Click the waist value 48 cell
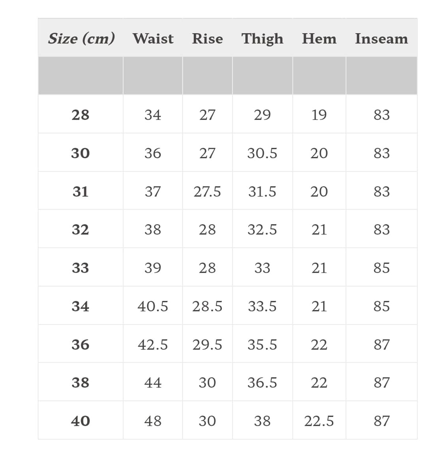The width and height of the screenshot is (444, 455). (153, 421)
